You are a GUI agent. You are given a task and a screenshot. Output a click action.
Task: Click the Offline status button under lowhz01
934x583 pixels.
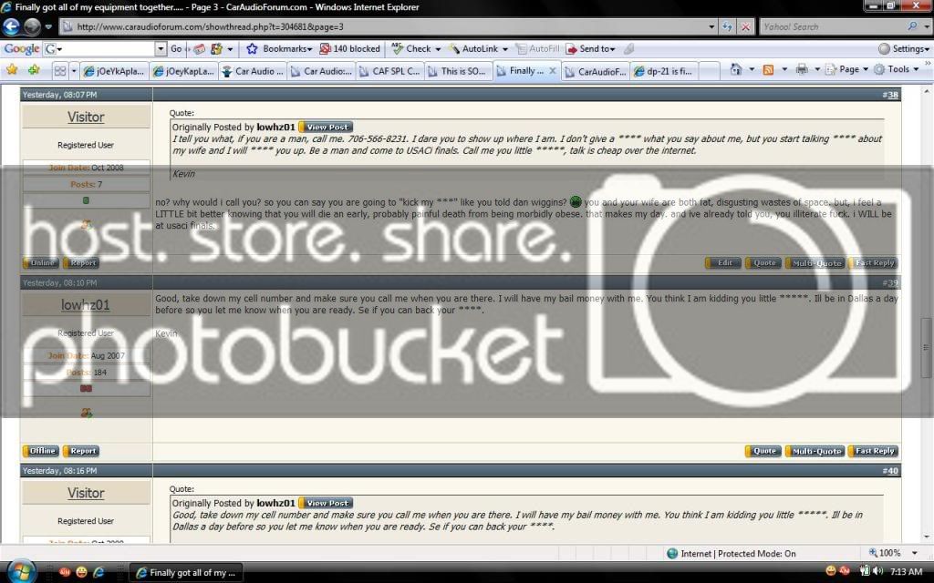tap(42, 451)
